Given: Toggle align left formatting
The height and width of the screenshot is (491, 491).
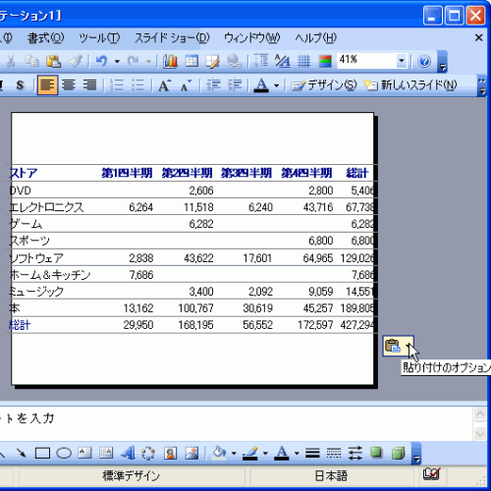Looking at the screenshot, I should [47, 85].
